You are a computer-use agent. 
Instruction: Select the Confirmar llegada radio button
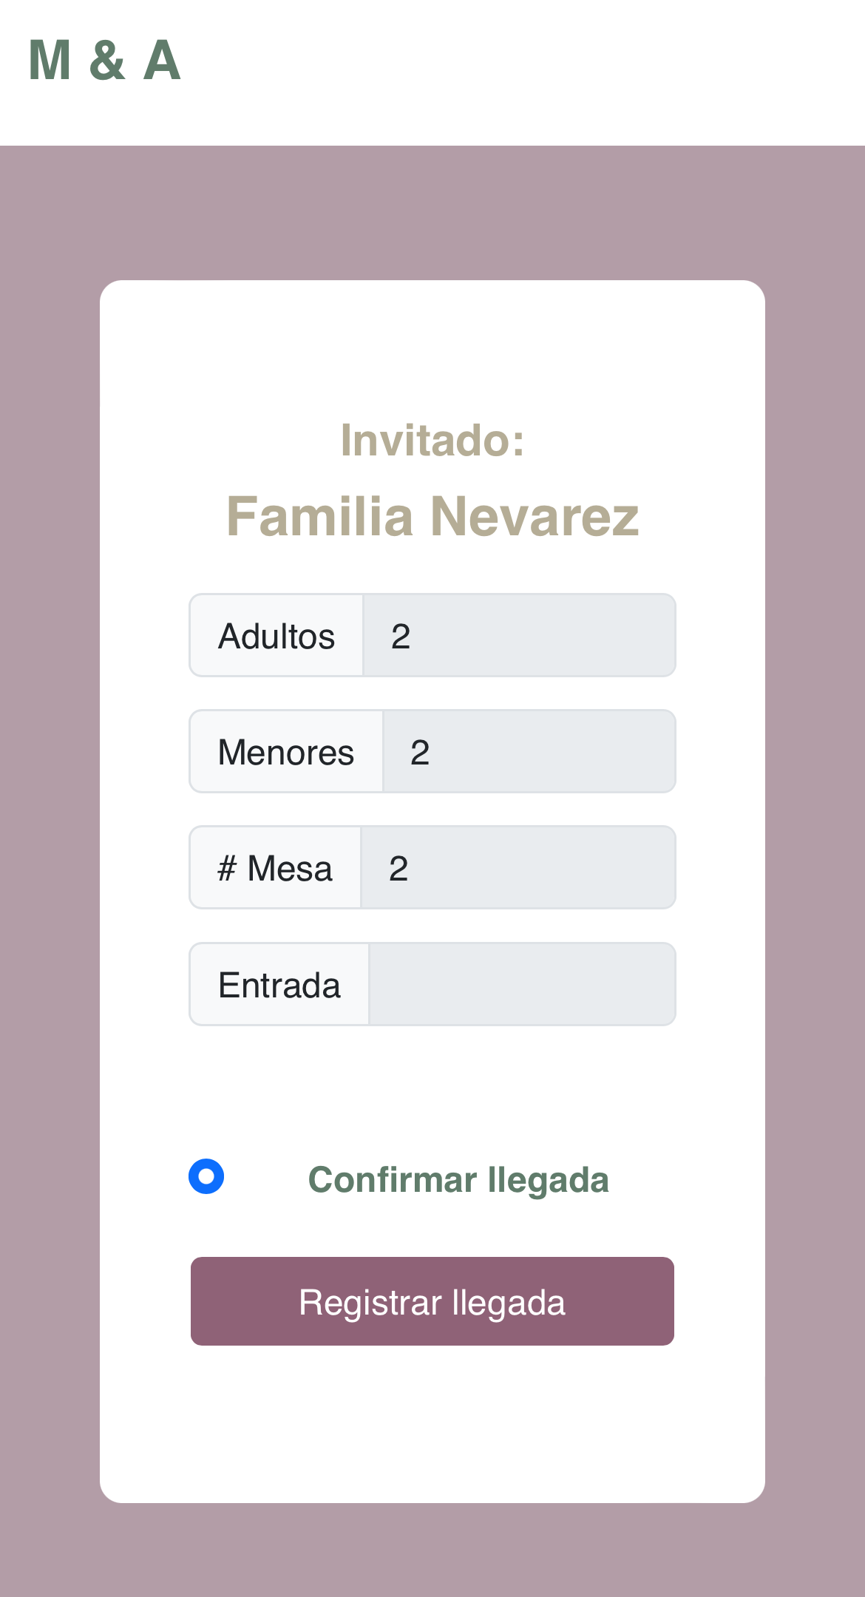click(206, 1176)
